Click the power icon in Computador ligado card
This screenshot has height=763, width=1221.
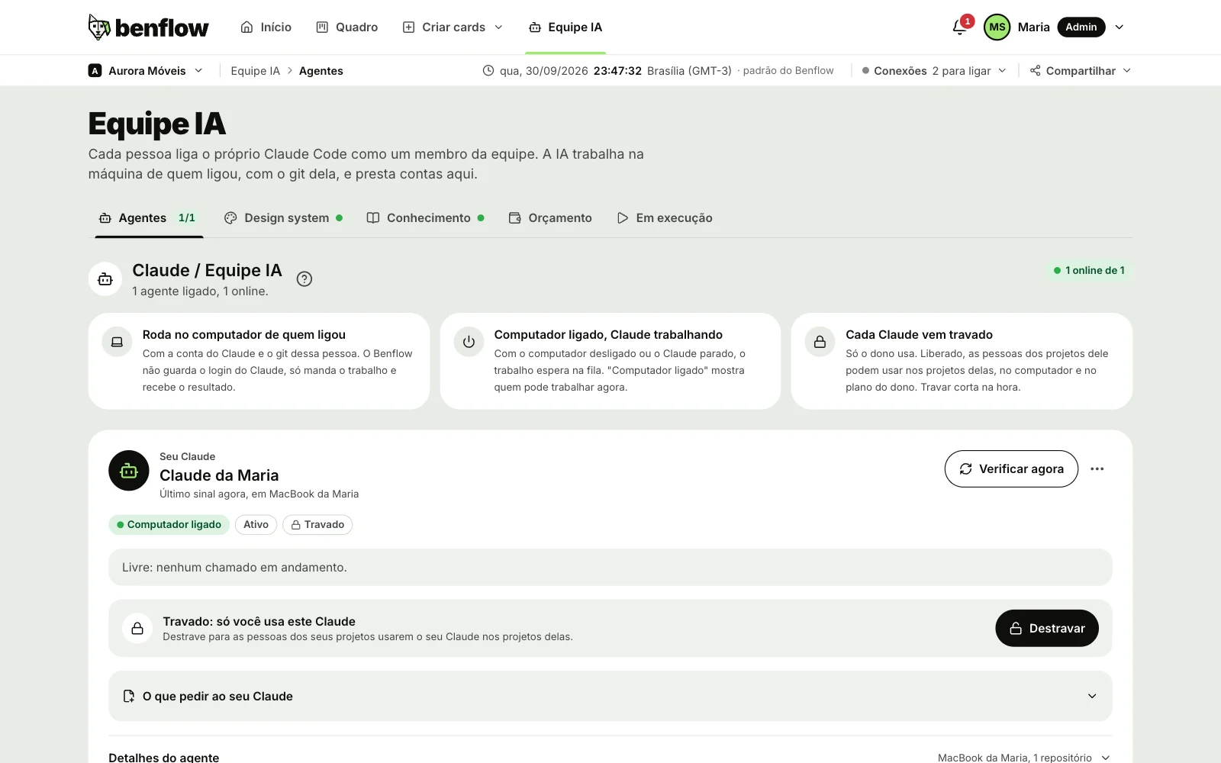(469, 342)
